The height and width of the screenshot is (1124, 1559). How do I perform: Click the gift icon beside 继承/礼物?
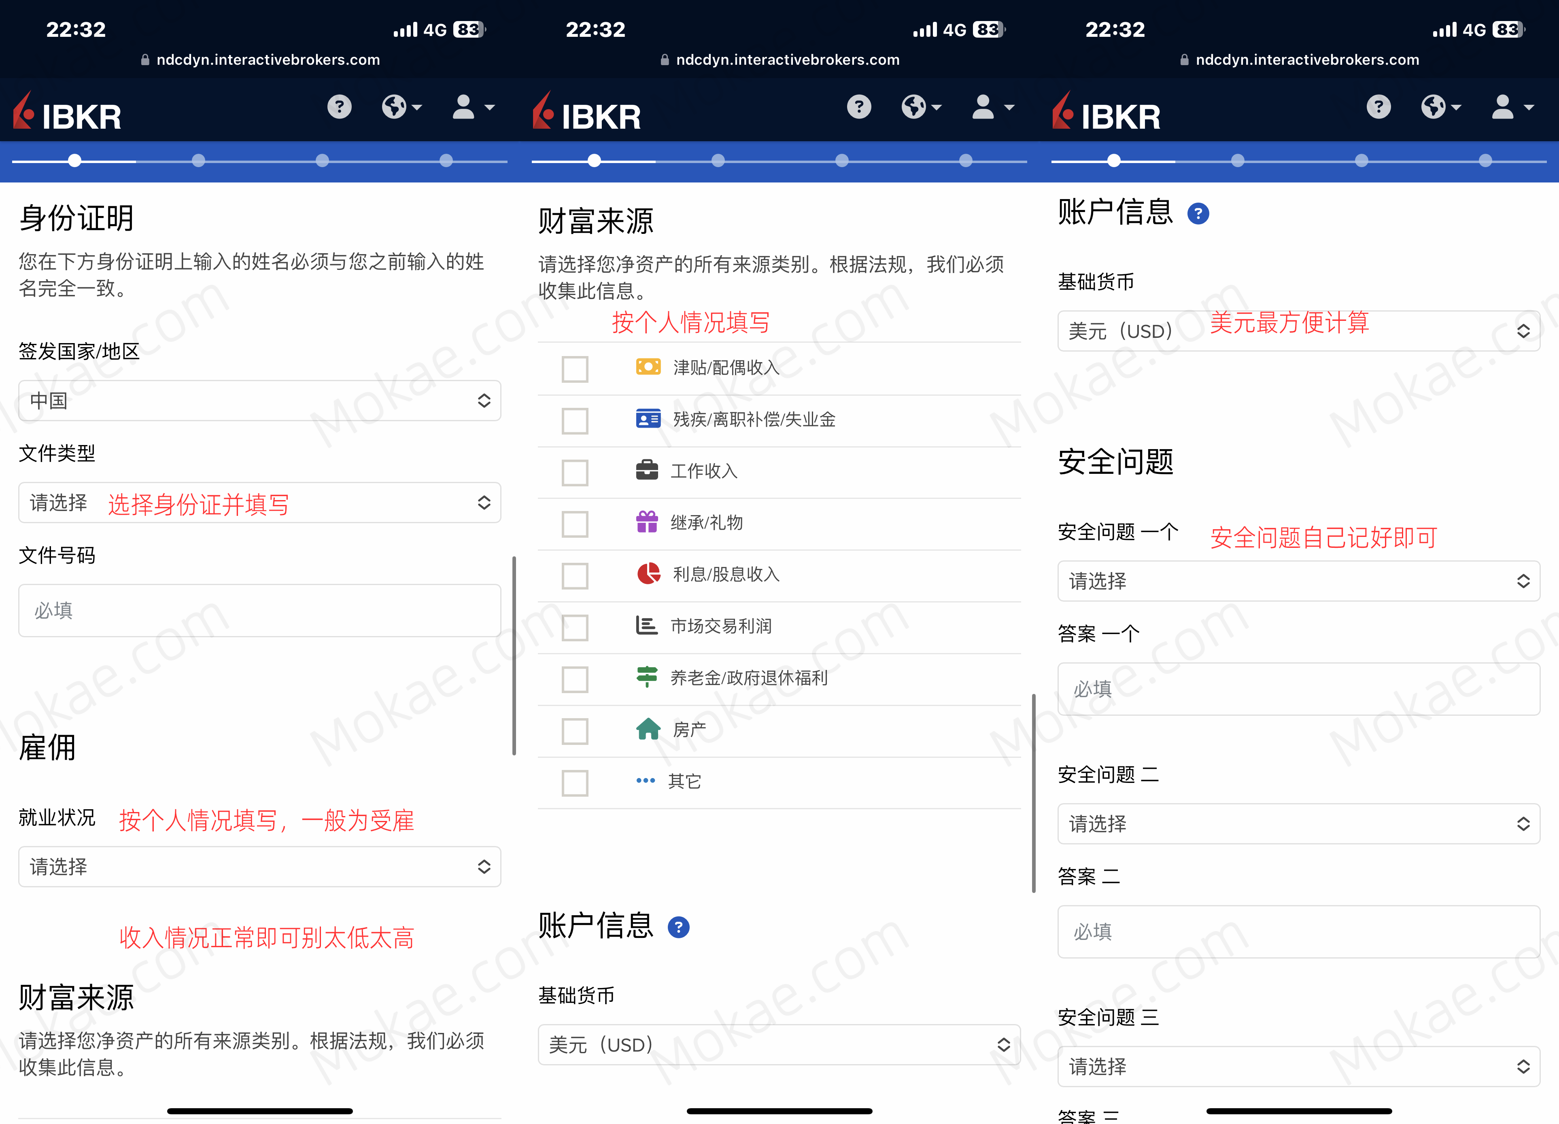pyautogui.click(x=647, y=522)
